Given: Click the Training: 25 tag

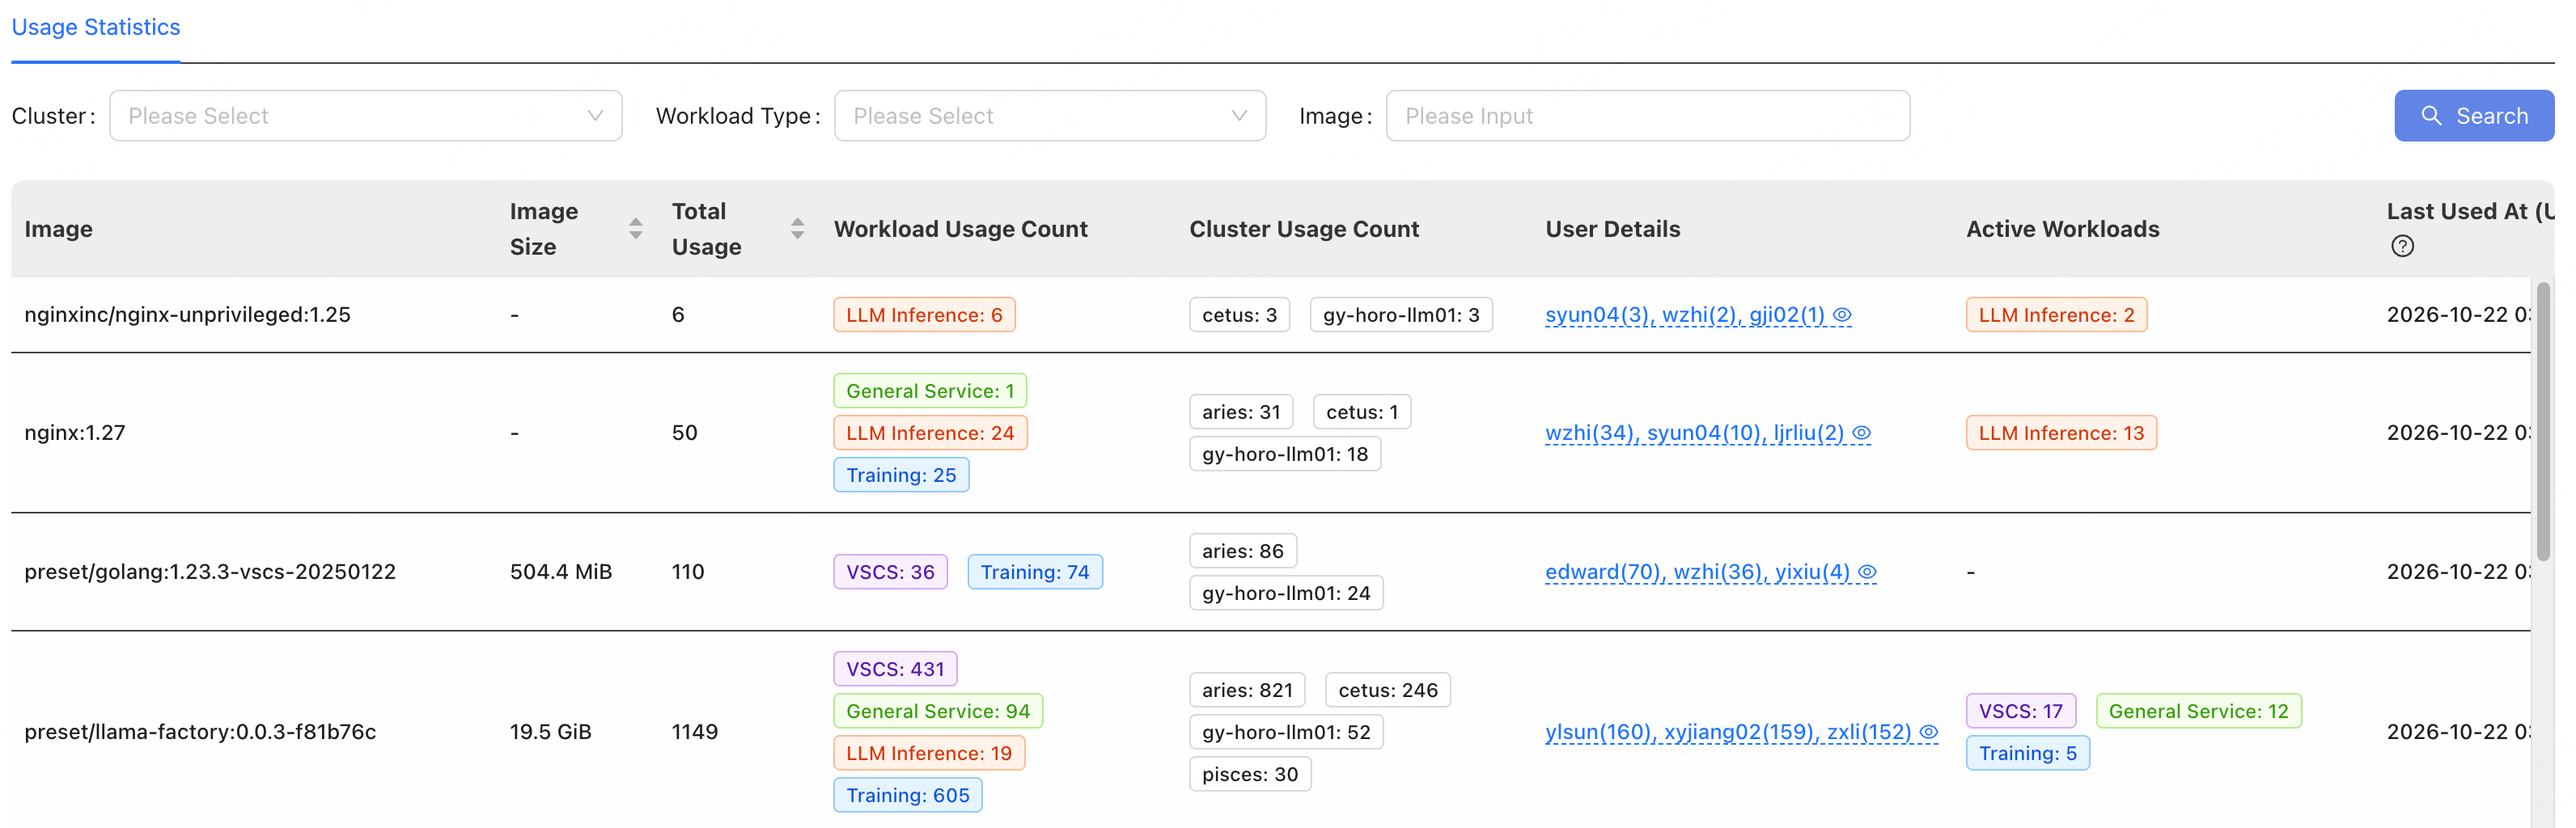Looking at the screenshot, I should (x=901, y=475).
